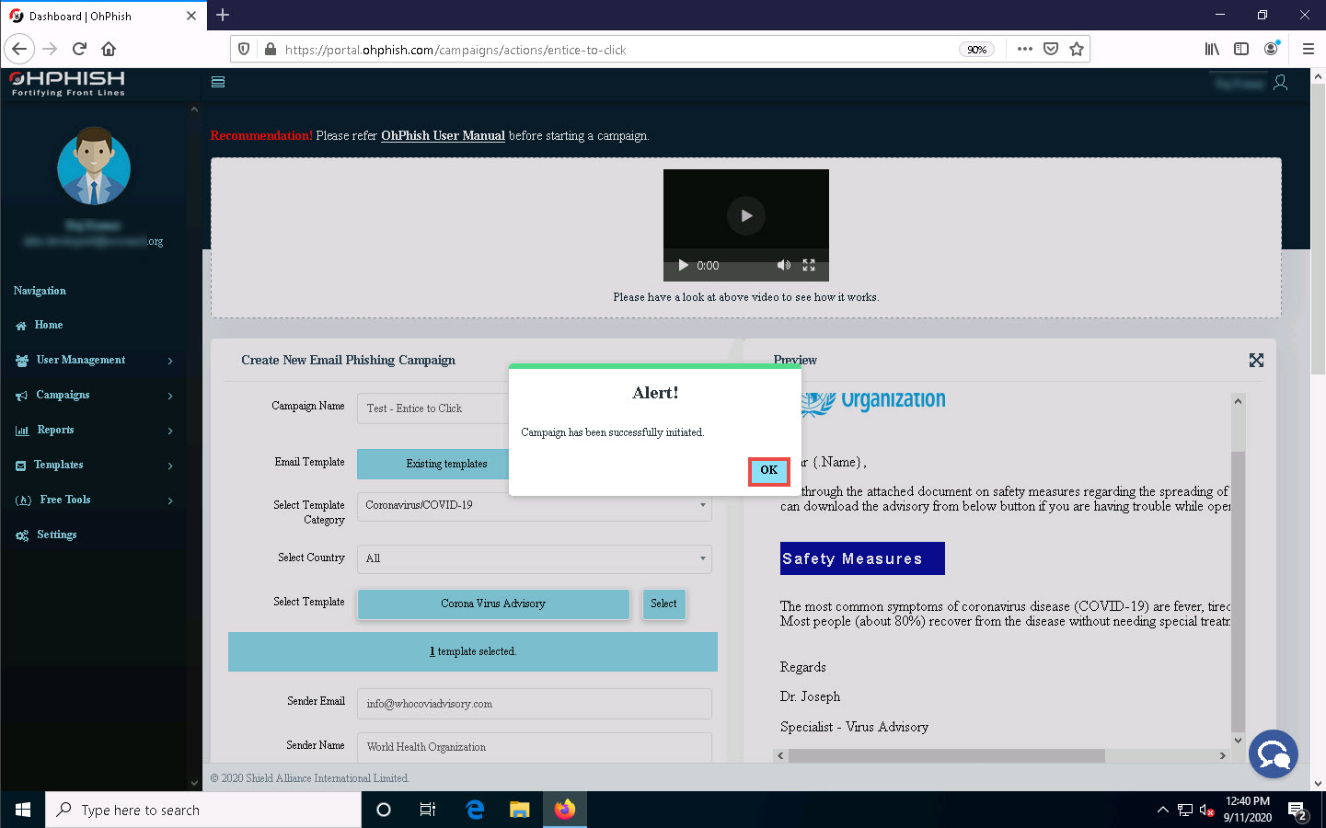Open the Reports menu item
The image size is (1326, 828).
pos(55,430)
